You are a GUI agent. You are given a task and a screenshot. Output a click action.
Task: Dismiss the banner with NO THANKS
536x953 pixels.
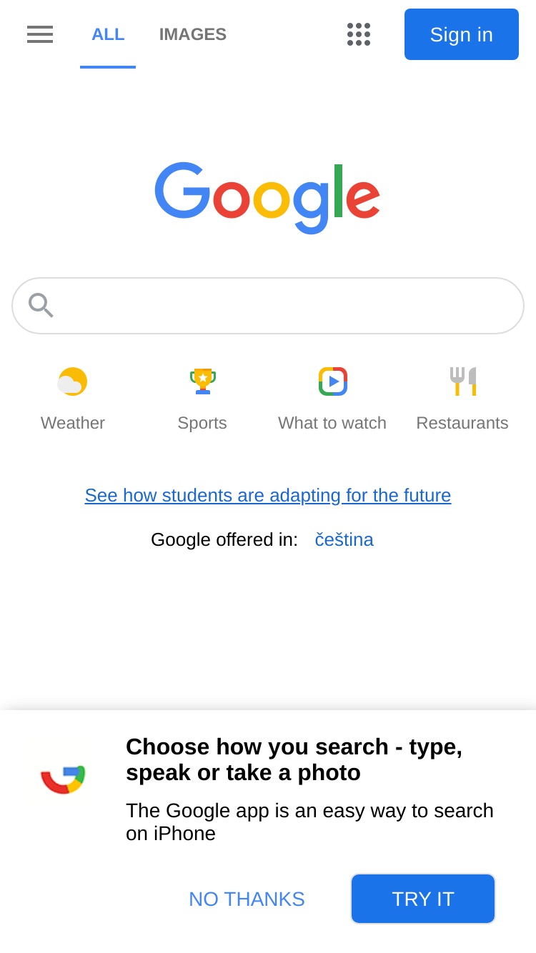coord(247,899)
